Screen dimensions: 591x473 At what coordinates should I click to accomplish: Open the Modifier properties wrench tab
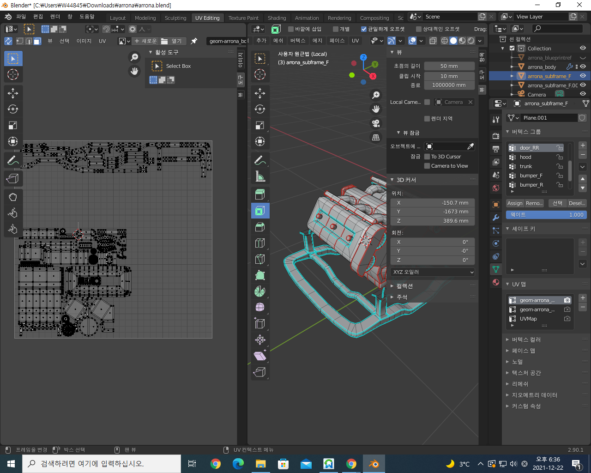point(496,218)
